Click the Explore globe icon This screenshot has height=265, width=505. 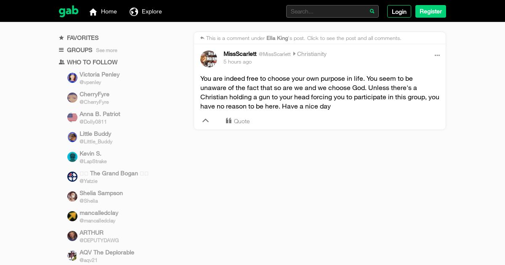[134, 12]
